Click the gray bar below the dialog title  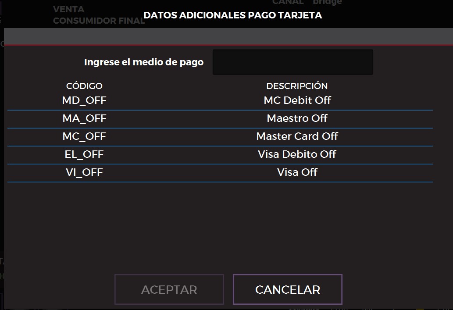228,37
